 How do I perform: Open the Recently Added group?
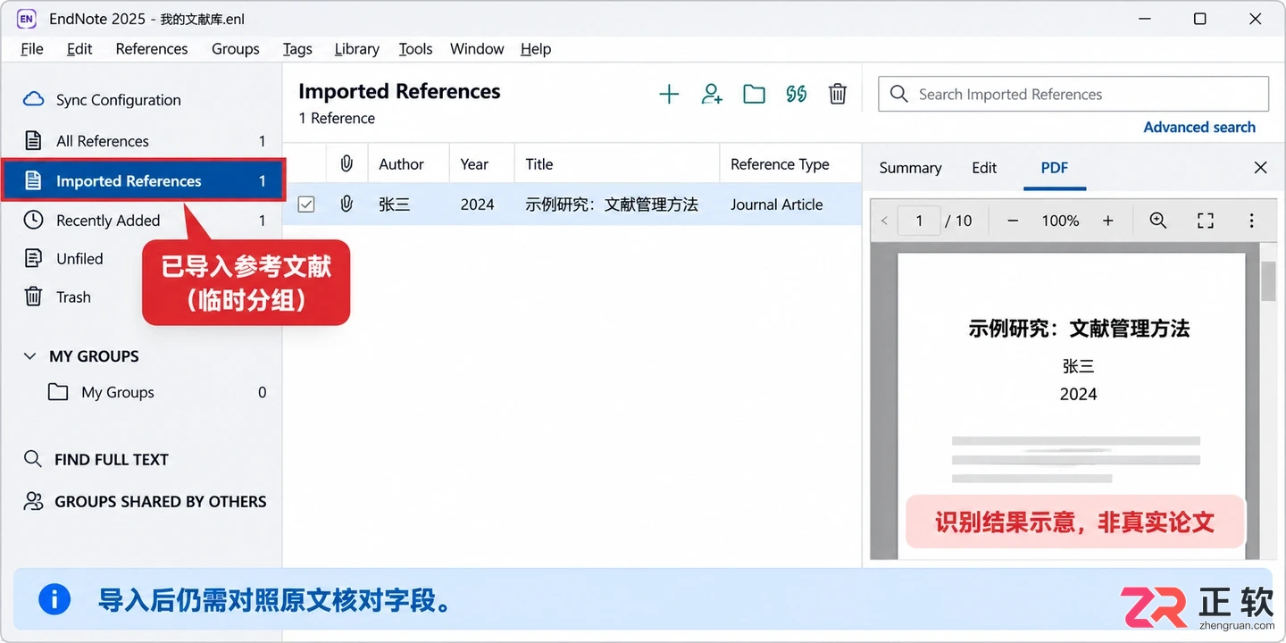[x=144, y=221]
